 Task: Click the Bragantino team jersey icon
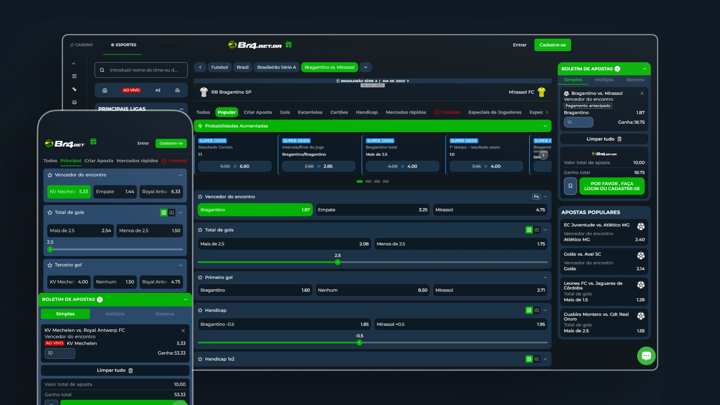(x=204, y=92)
